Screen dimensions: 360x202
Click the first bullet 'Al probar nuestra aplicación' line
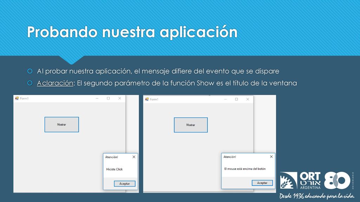point(158,71)
